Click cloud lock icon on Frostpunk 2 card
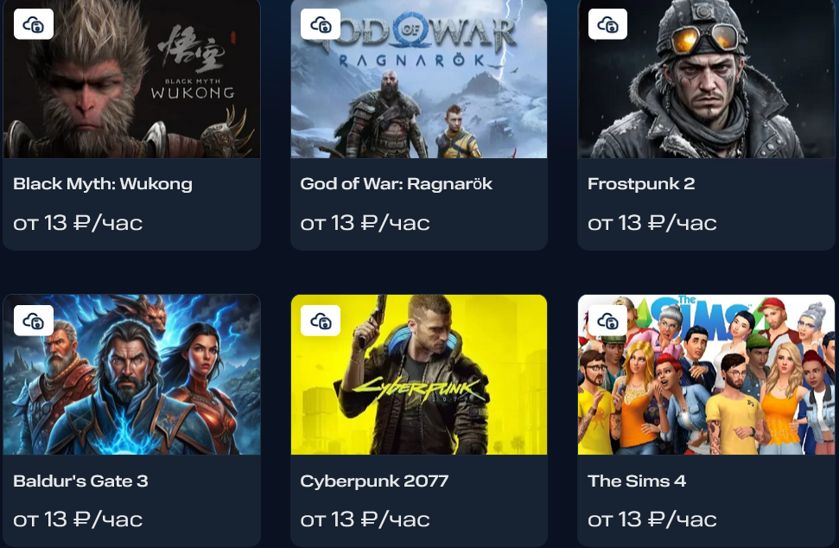The image size is (839, 548). pos(607,24)
